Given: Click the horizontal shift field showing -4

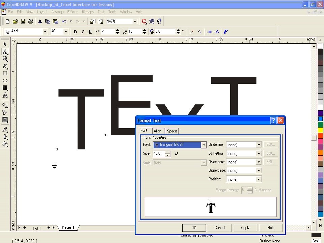Looking at the screenshot, I should 107,32.
